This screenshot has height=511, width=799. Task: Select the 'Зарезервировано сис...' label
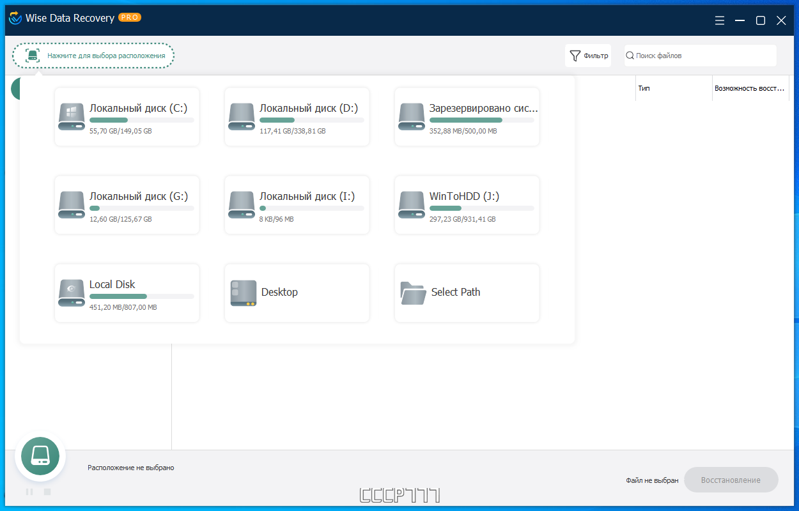(x=484, y=108)
